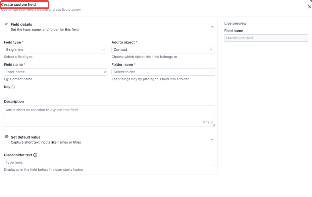The height and width of the screenshot is (197, 312).
Task: Collapse the Set default value section
Action: coord(212,140)
